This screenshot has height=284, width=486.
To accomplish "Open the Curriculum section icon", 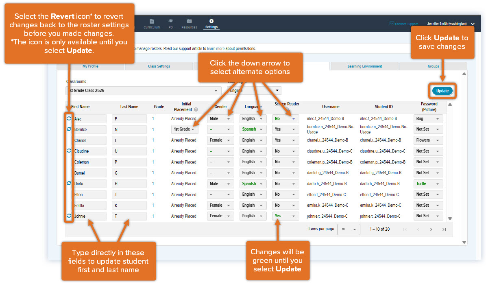I will [152, 21].
